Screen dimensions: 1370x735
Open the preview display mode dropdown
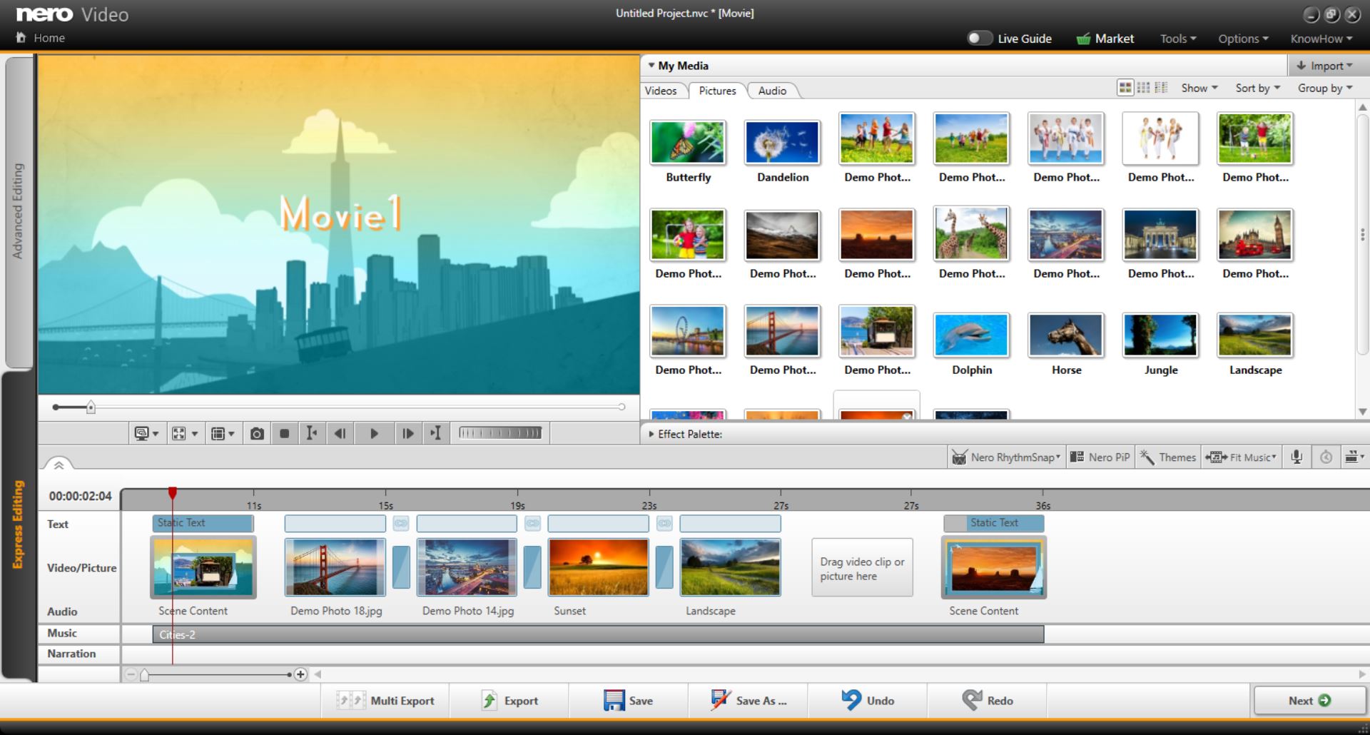point(146,433)
